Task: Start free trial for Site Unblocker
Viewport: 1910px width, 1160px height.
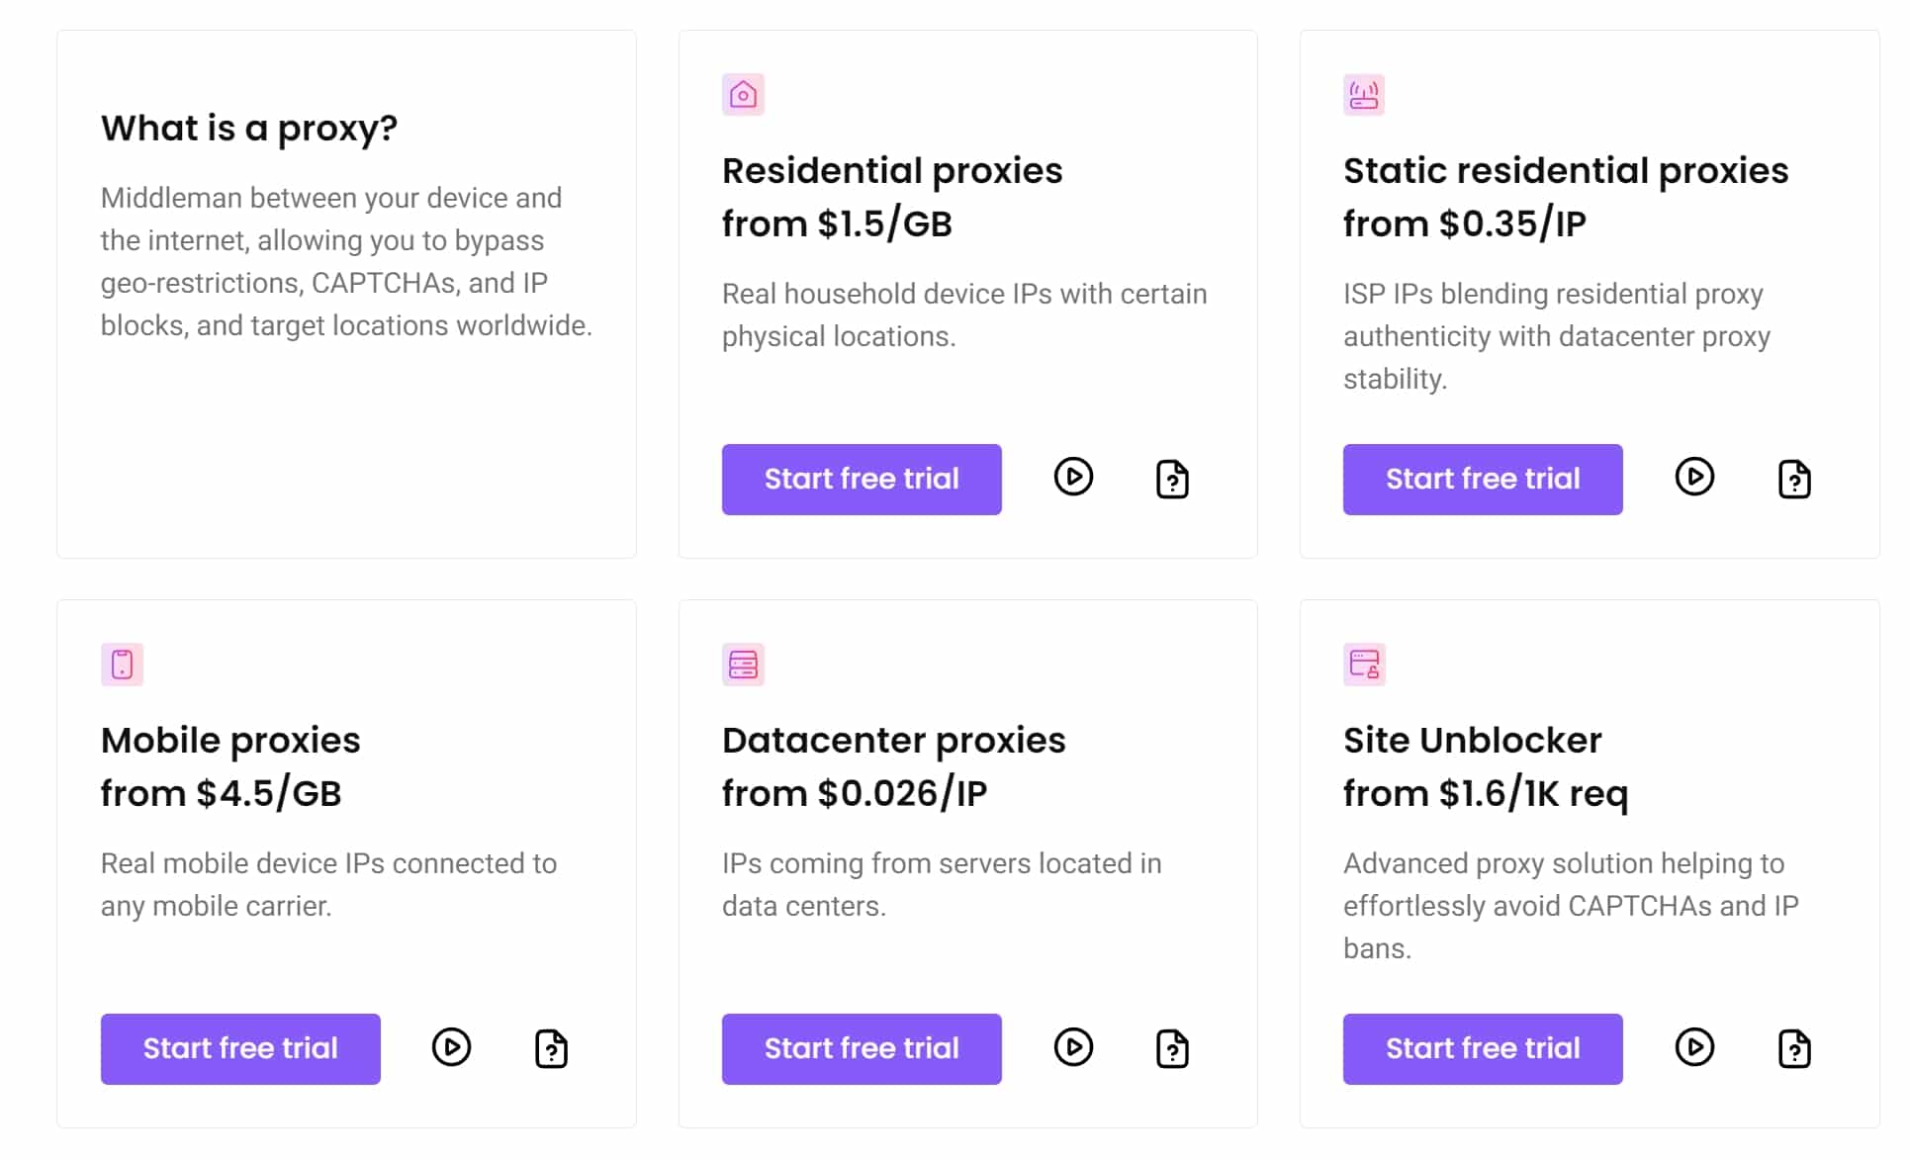Action: [1483, 1049]
